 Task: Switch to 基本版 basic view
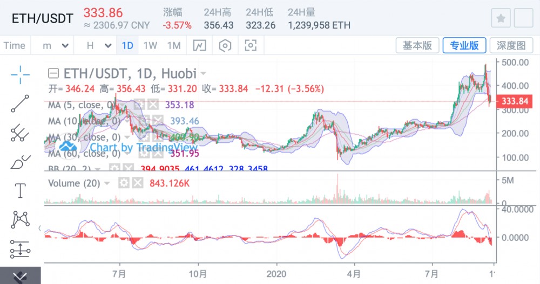[x=417, y=46]
